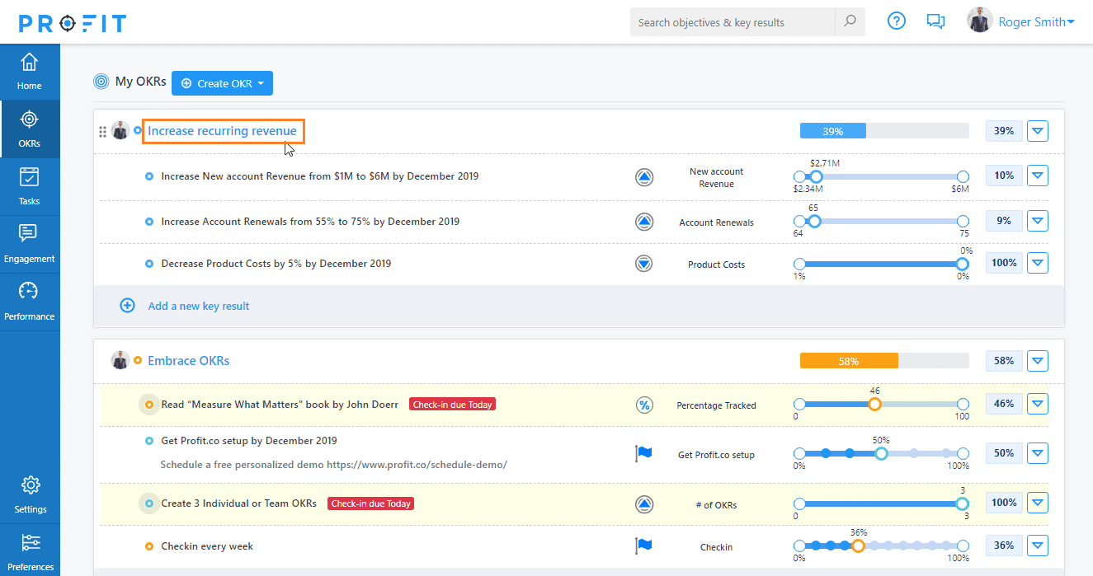
Task: Click the search objectives & key results field
Action: click(x=733, y=22)
